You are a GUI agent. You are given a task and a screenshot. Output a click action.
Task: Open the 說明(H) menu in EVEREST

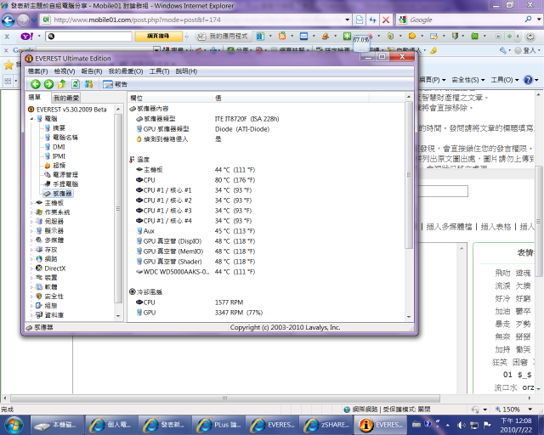(186, 71)
